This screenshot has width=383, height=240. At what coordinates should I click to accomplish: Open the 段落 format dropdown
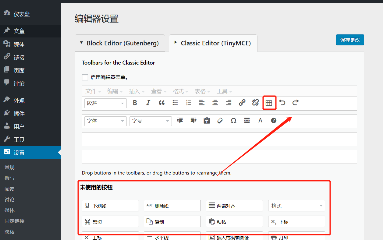point(105,103)
